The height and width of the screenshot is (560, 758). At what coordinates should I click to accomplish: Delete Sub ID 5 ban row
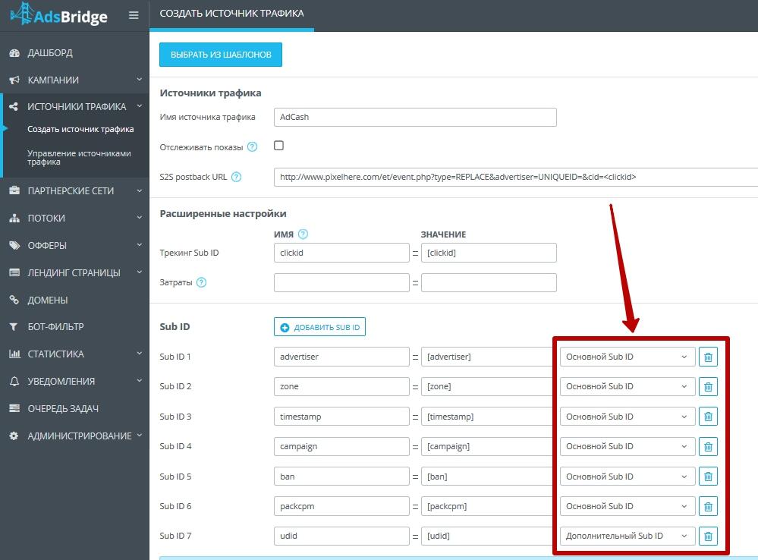tap(708, 477)
